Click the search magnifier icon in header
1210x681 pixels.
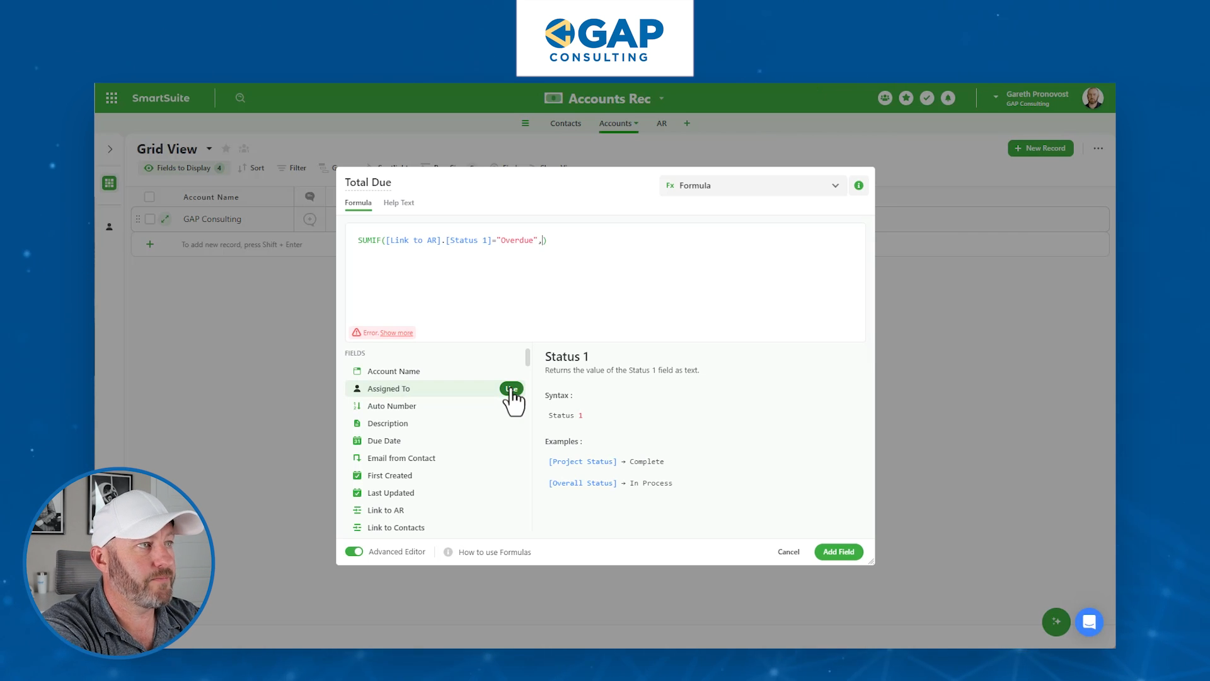[240, 98]
